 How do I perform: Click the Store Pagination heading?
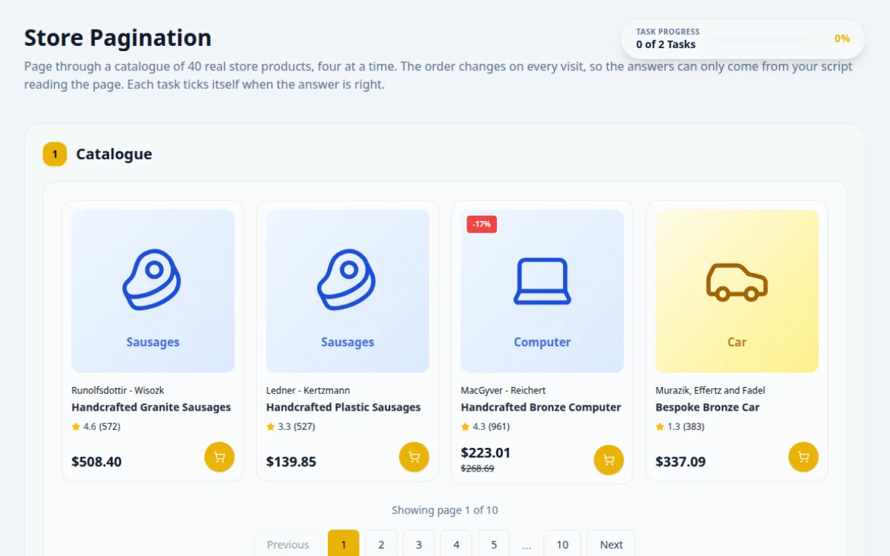[x=118, y=38]
